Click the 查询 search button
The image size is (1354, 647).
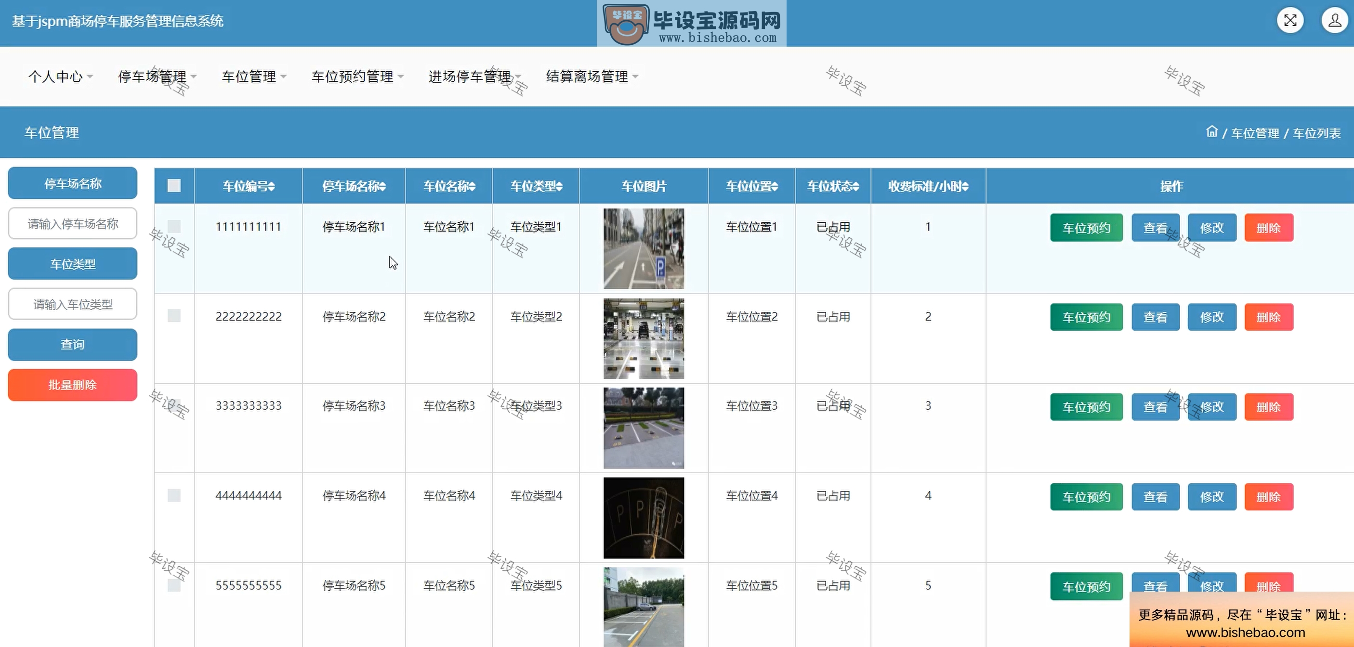pyautogui.click(x=73, y=345)
